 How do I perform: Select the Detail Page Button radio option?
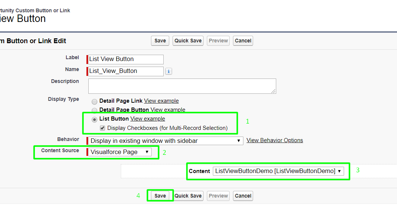point(95,110)
